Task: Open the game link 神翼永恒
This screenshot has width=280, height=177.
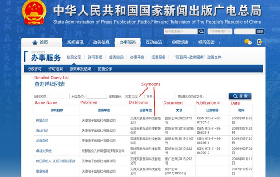Action: [x=42, y=121]
